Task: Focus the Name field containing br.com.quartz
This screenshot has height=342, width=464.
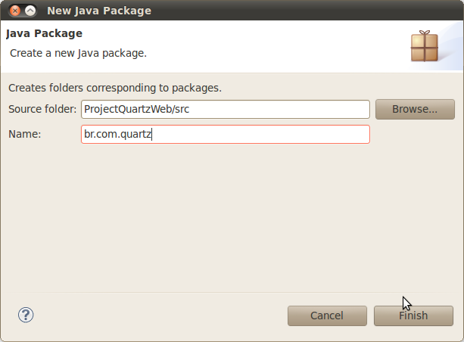Action: [x=226, y=135]
